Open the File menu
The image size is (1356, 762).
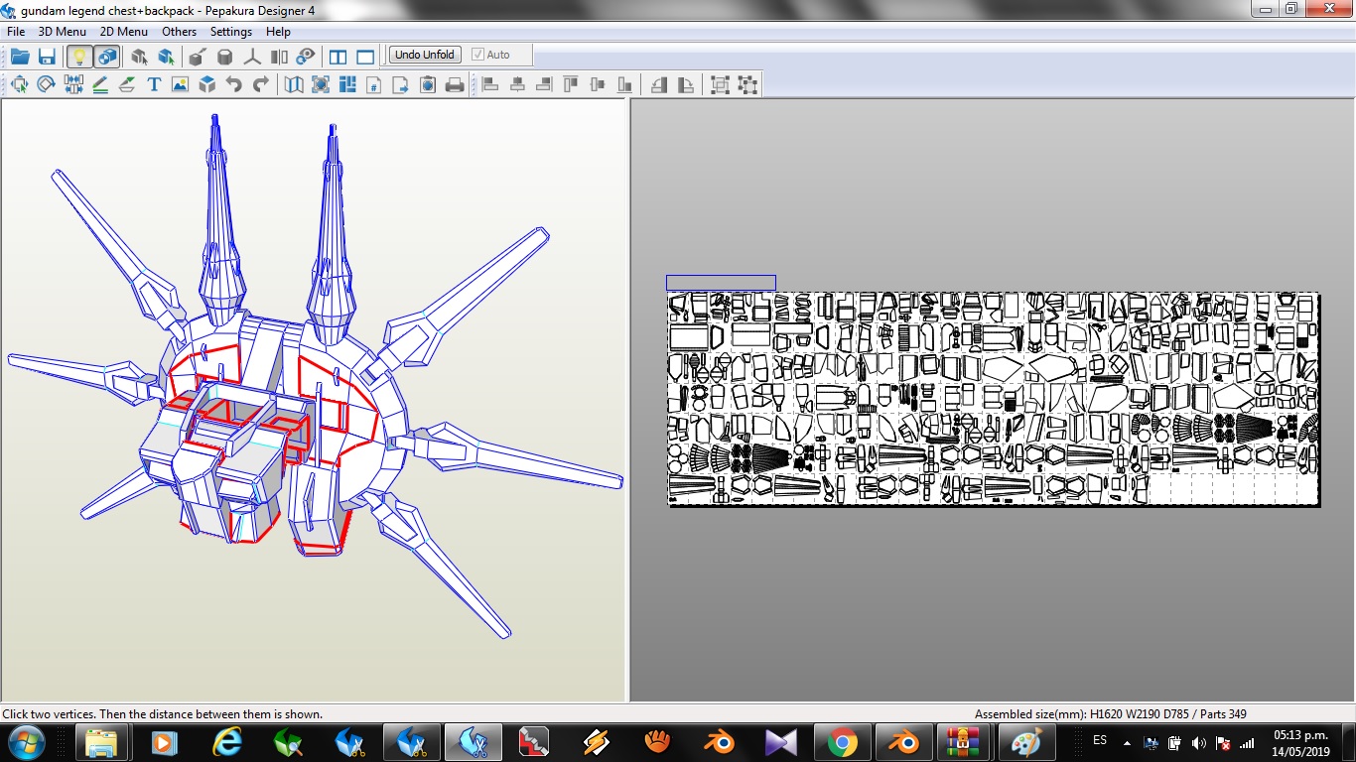16,32
